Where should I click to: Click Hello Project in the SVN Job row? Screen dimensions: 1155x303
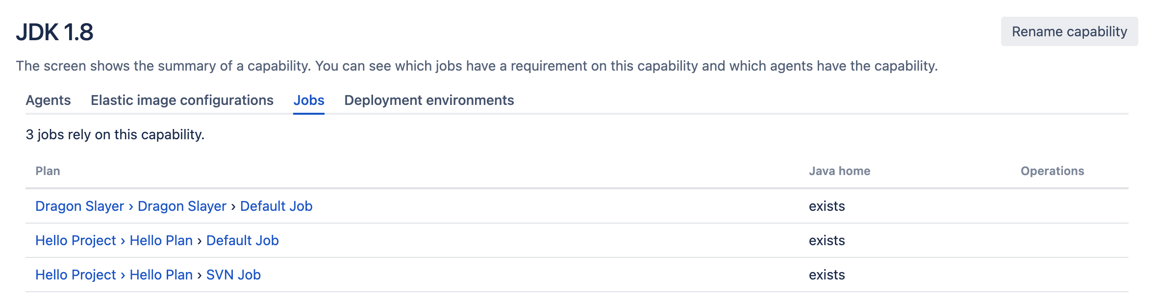75,275
